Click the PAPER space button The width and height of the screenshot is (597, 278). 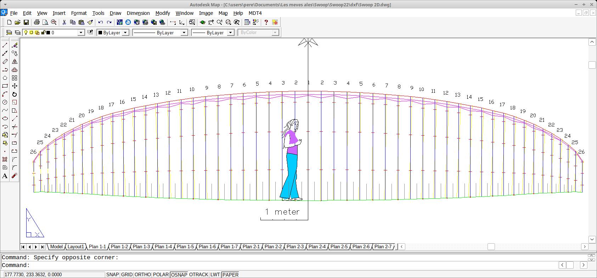point(230,274)
